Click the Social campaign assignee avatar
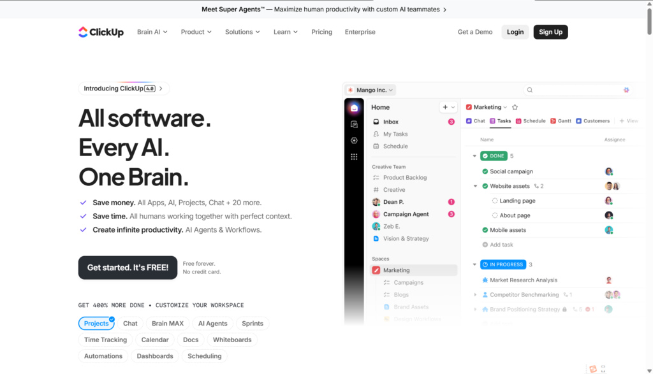This screenshot has height=374, width=653. tap(609, 171)
